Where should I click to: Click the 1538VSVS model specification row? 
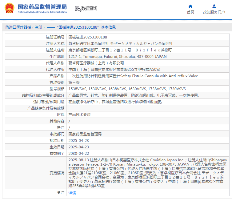coord(127,89)
